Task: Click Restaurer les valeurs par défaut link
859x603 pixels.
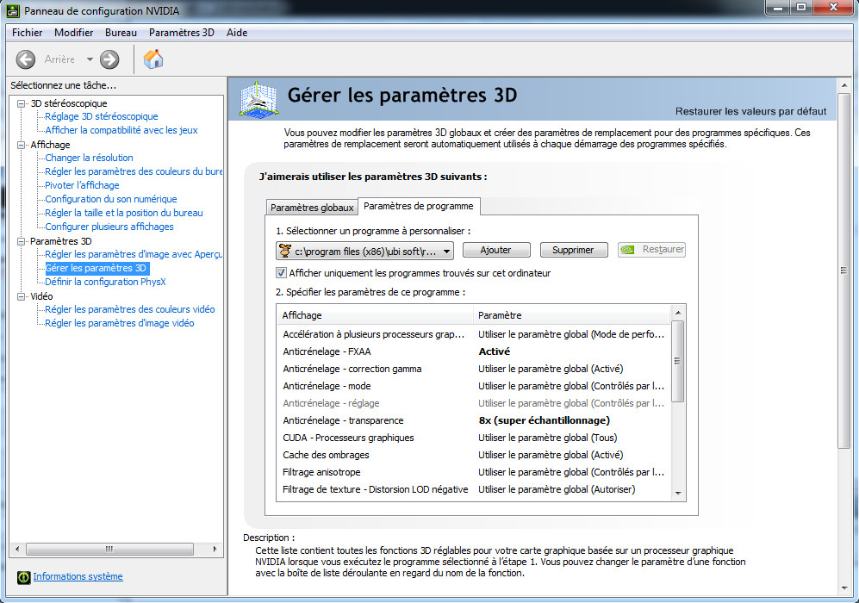Action: 750,111
